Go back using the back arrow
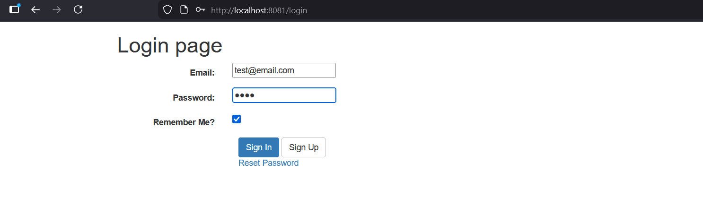703x197 pixels. pyautogui.click(x=35, y=9)
